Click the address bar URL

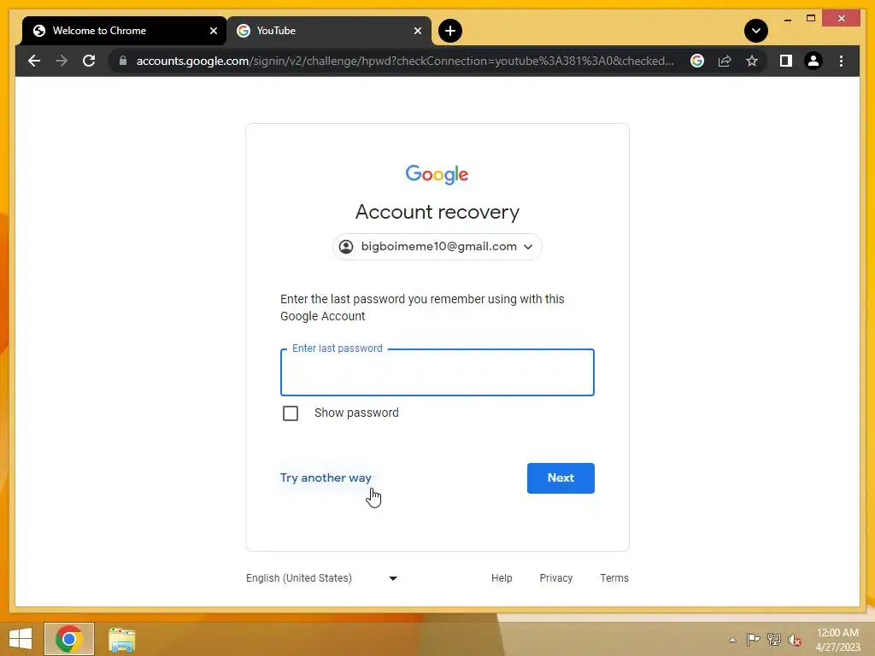[x=405, y=61]
